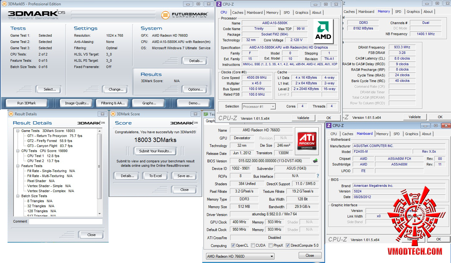This screenshot has width=451, height=263.
Task: Switch to the SPD tab beside Mainboard/Memory in the CPU window
Action: pyautogui.click(x=286, y=13)
